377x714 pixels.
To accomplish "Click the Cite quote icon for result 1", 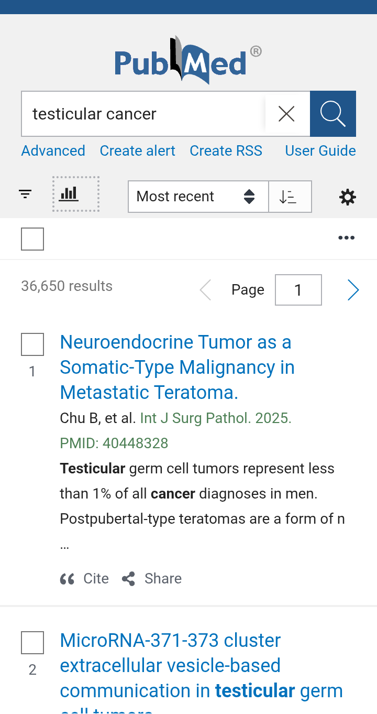I will coord(68,579).
